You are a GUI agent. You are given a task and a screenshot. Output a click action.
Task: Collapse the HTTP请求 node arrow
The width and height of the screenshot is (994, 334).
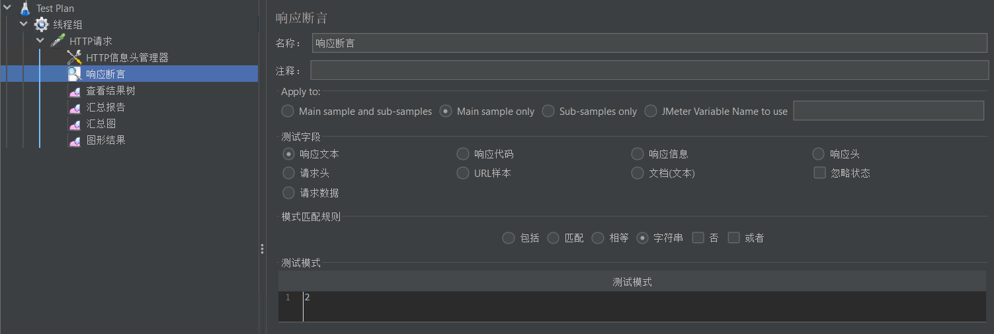coord(40,41)
